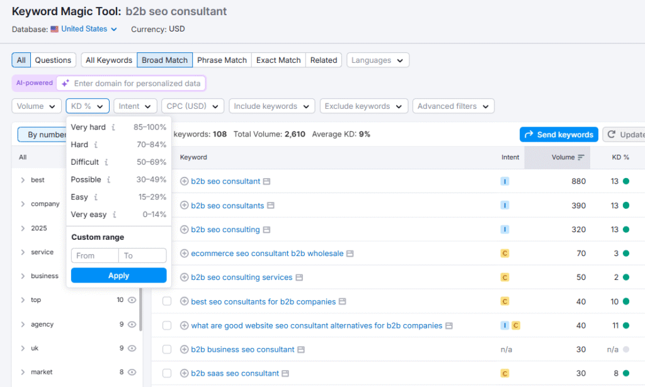The width and height of the screenshot is (645, 387).
Task: Click the AI sparkle icon in domain field
Action: (66, 83)
